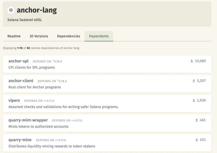217x153 pixels.
Task: Click 'CPI clients for SPL programs' description
Action: tap(32, 68)
